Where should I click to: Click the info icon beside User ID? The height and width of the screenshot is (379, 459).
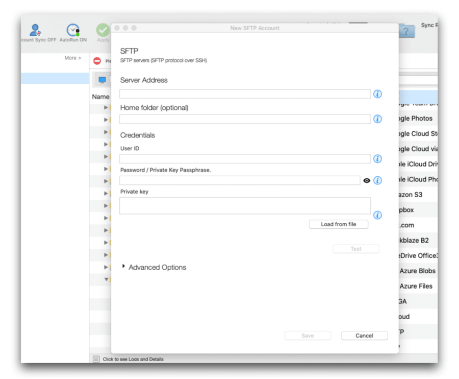click(x=377, y=159)
